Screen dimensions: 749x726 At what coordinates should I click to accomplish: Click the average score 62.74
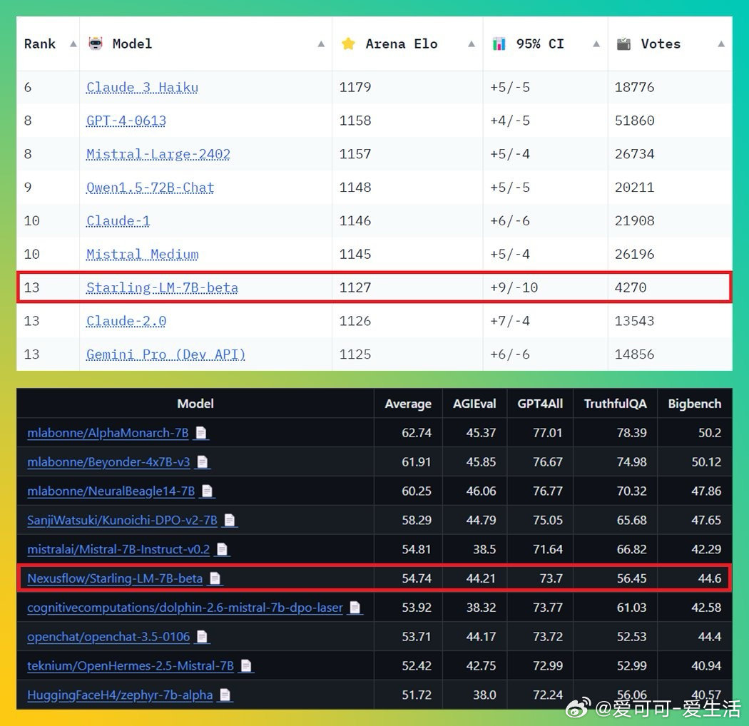coord(417,433)
